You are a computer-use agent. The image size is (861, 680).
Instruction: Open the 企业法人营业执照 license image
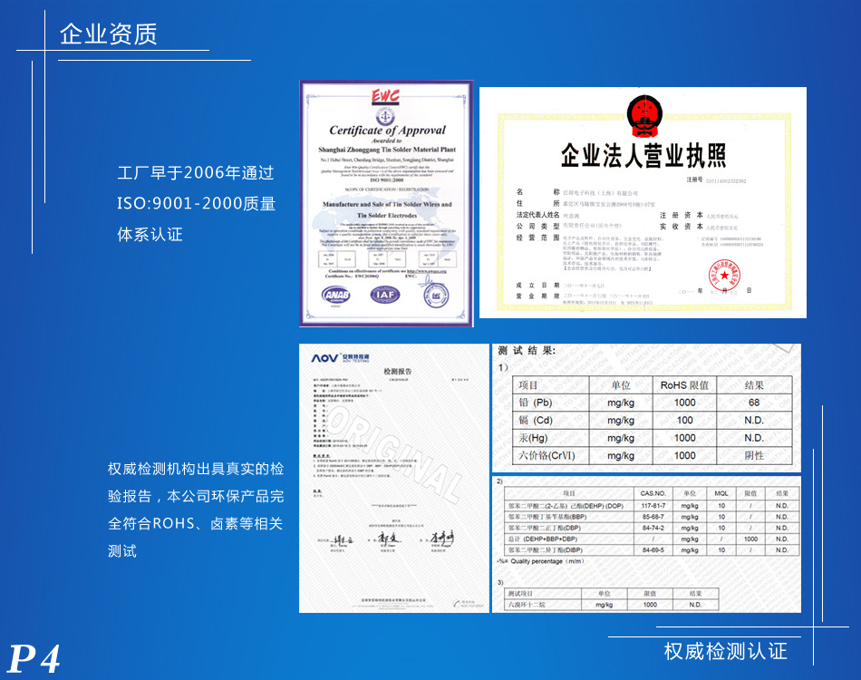click(642, 202)
